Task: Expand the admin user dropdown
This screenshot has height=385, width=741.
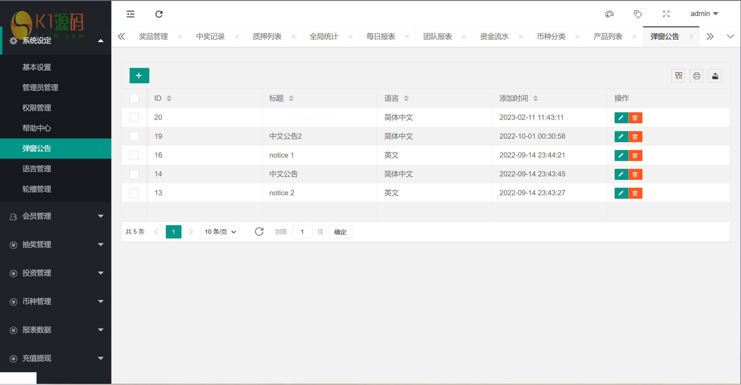Action: tap(704, 14)
